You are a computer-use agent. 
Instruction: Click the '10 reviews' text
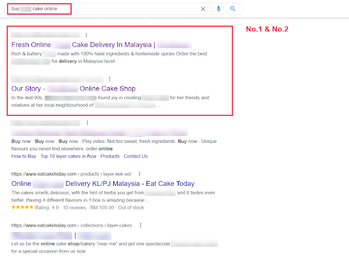pyautogui.click(x=74, y=208)
